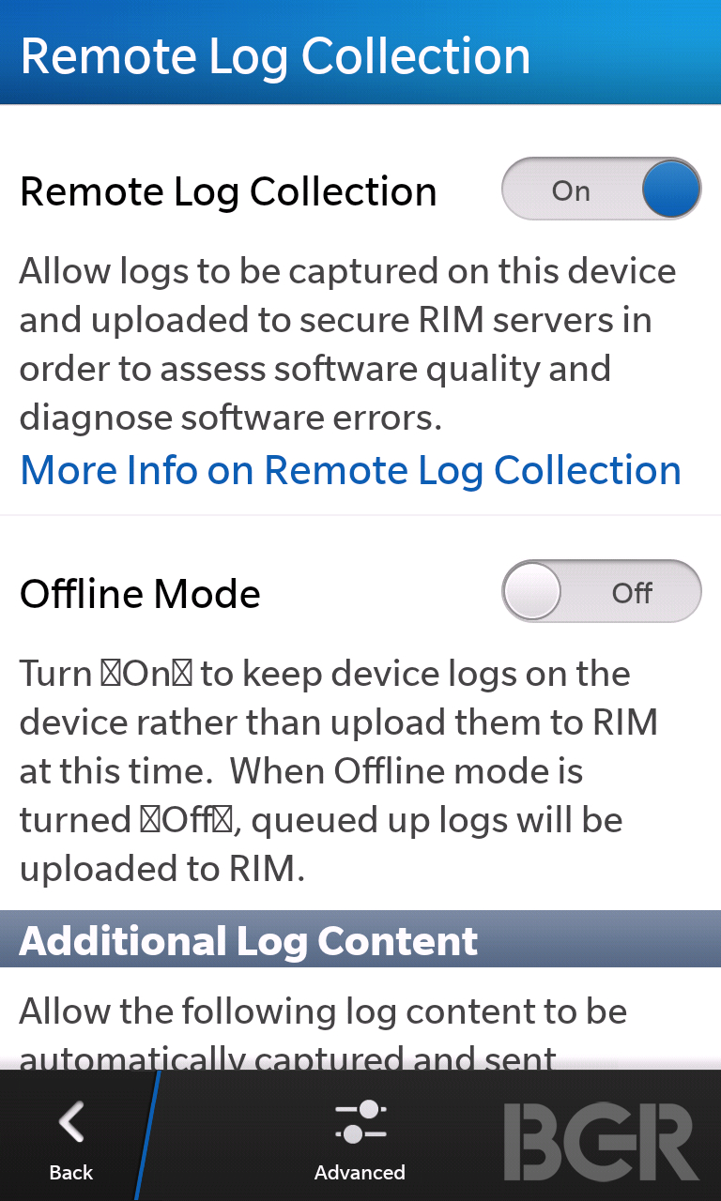This screenshot has height=1201, width=721.
Task: Tap the blue knob on Remote Log toggle
Action: [x=671, y=190]
